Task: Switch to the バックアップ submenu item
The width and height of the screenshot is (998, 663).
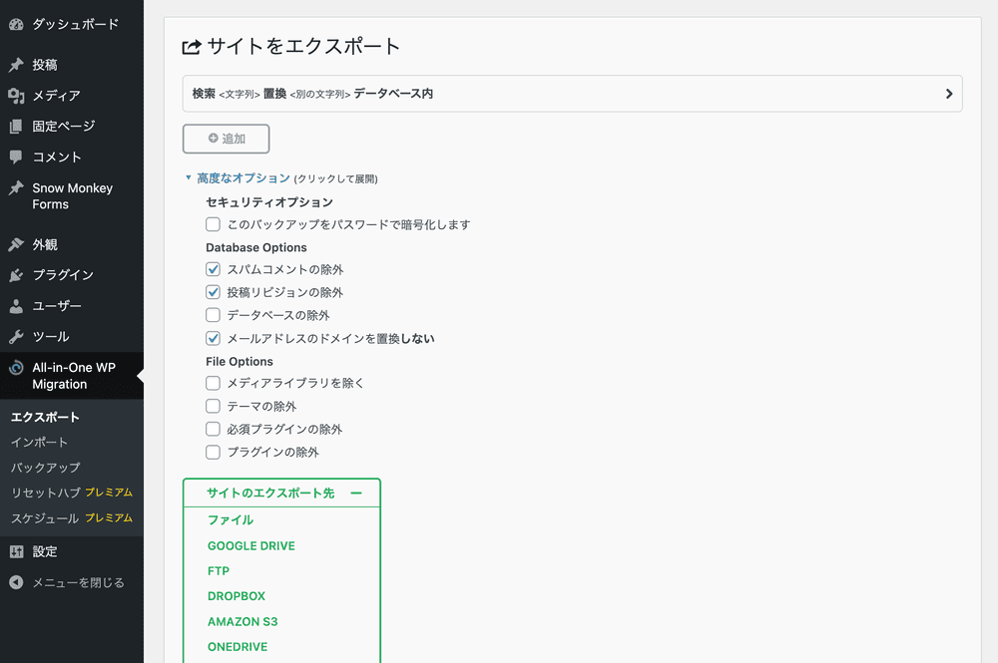Action: tap(46, 468)
